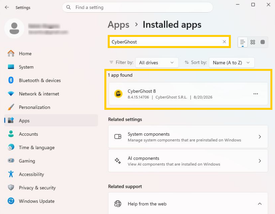Click the System components panel icon
Image resolution: width=275 pixels, height=214 pixels.
click(x=118, y=137)
